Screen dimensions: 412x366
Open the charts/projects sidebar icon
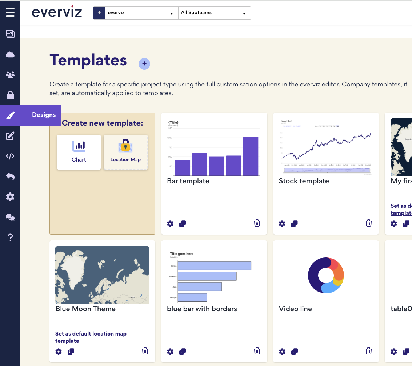click(x=10, y=34)
